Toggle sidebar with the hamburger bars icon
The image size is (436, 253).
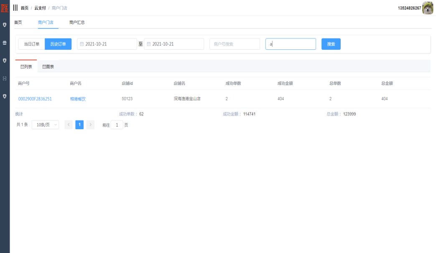(15, 8)
